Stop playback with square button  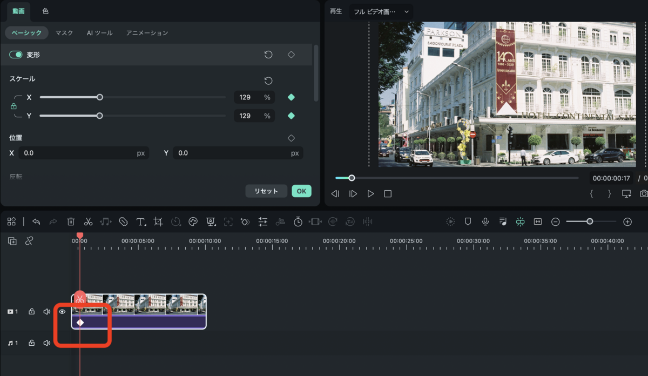[388, 193]
